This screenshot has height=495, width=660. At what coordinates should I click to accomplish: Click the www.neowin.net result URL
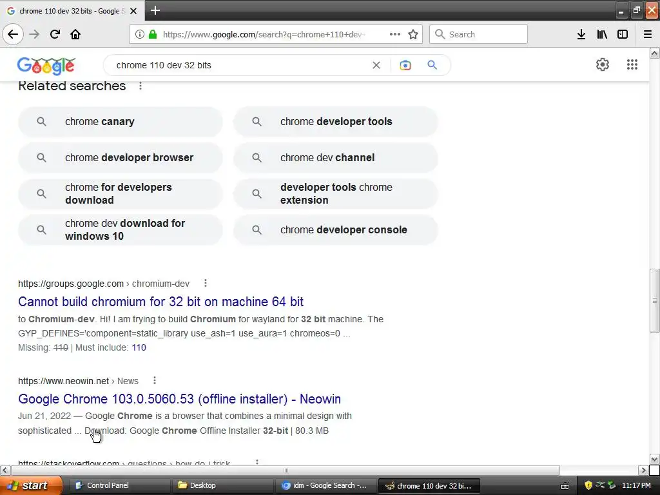pyautogui.click(x=78, y=381)
